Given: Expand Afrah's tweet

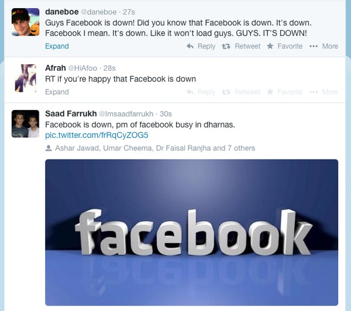Looking at the screenshot, I should (57, 92).
